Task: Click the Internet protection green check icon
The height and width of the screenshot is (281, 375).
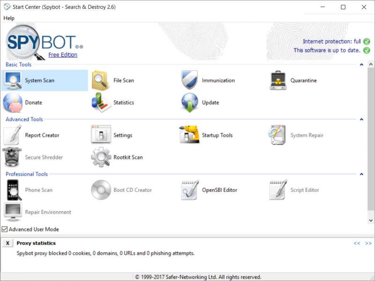Action: [367, 41]
